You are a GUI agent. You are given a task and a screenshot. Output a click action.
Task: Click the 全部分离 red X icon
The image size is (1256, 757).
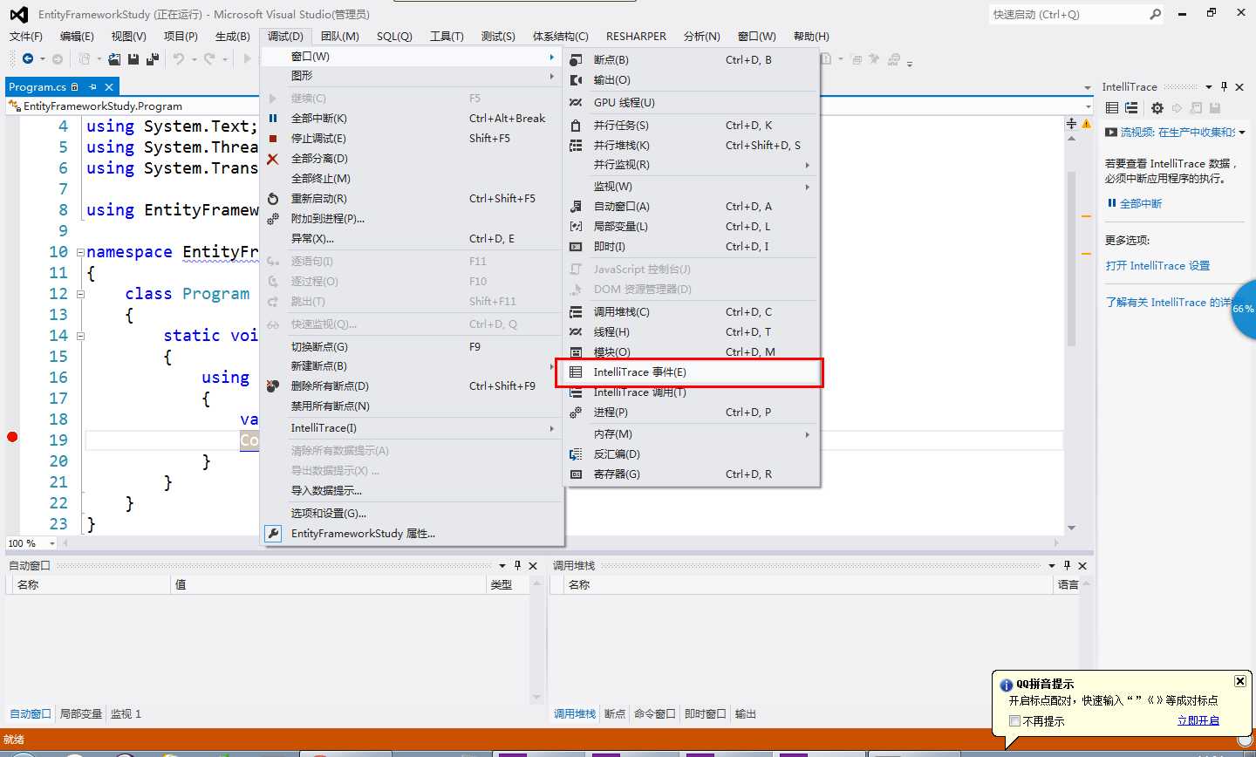click(273, 159)
